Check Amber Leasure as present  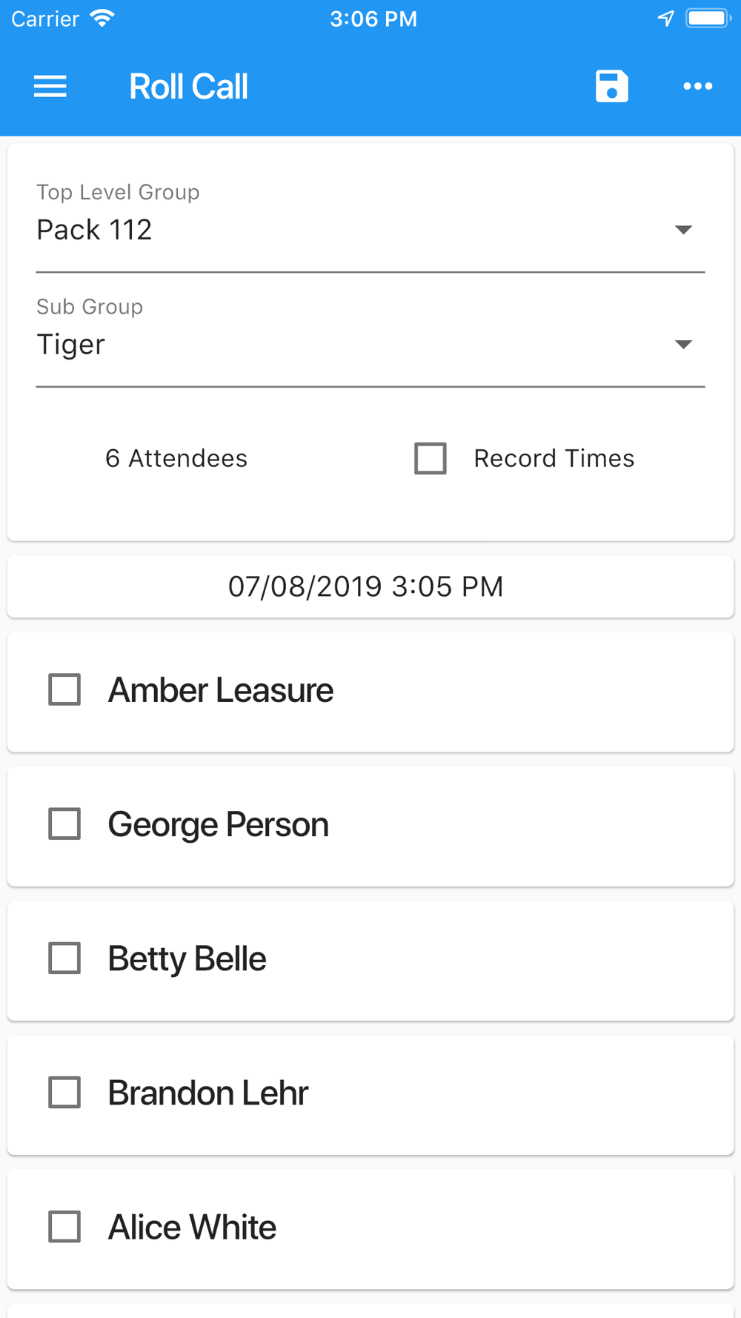click(x=64, y=689)
